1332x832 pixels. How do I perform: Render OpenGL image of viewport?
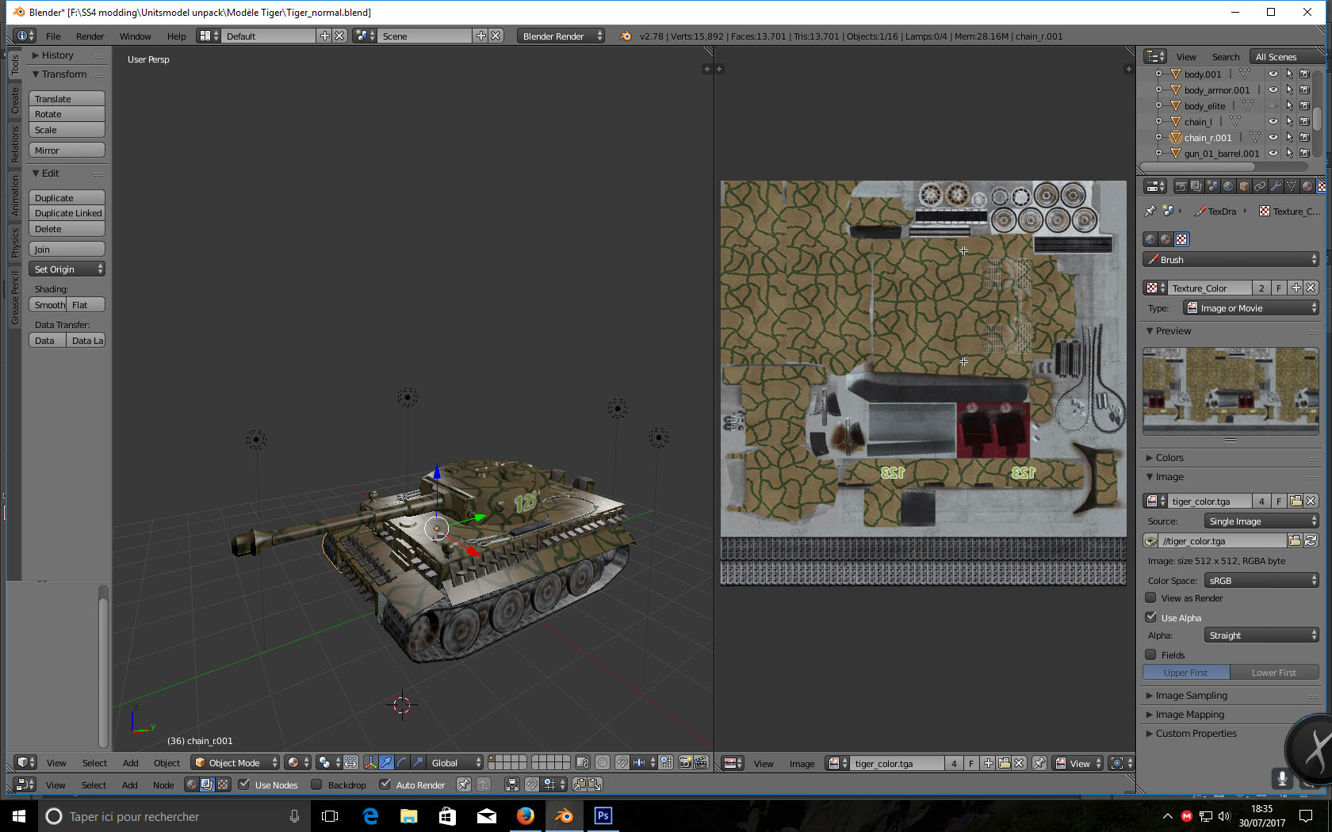pyautogui.click(x=685, y=762)
